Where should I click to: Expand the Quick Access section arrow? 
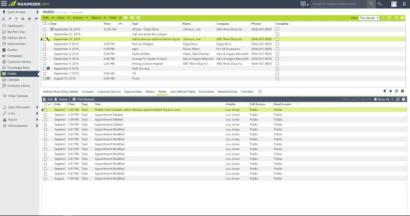pyautogui.click(x=37, y=12)
